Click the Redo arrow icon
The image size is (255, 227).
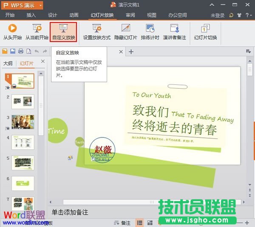click(45, 51)
